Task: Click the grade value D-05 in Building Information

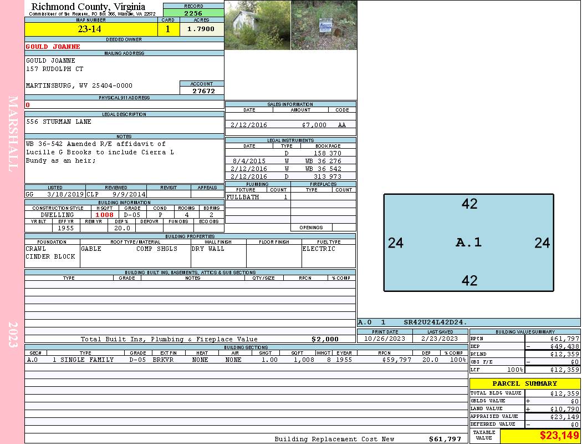Action: [x=132, y=215]
